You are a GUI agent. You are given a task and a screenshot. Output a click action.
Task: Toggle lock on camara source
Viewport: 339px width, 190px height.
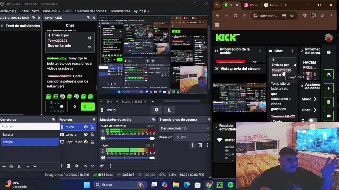point(92,134)
